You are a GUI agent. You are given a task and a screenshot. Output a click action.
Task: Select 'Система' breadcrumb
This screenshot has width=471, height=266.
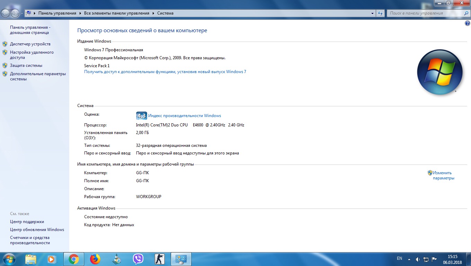pyautogui.click(x=165, y=13)
